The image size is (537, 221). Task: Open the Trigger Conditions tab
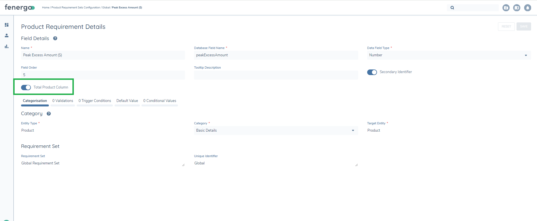(x=95, y=101)
